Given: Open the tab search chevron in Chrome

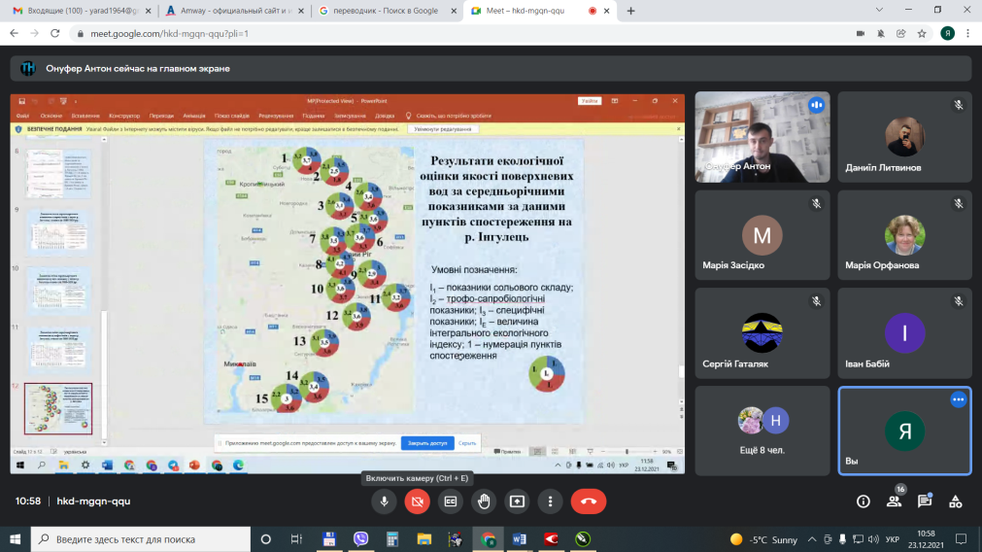Looking at the screenshot, I should coord(879,10).
